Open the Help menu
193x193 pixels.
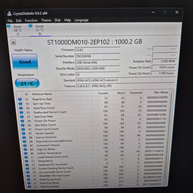[67, 20]
